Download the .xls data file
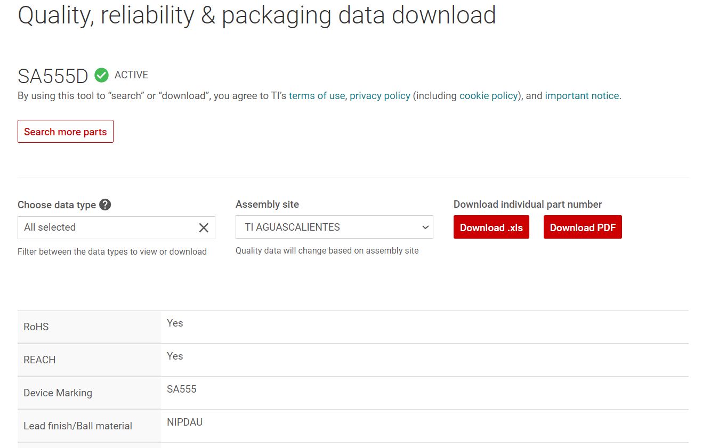Viewport: 702px width, 448px height. click(491, 227)
